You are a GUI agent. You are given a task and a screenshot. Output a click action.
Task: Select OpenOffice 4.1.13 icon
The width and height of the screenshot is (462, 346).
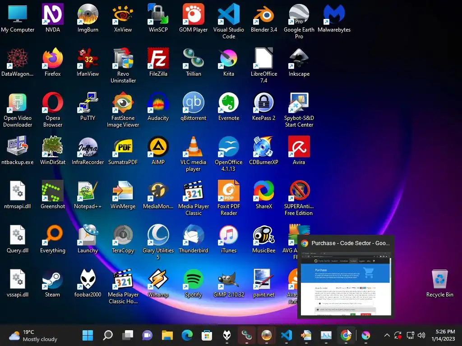pos(229,154)
